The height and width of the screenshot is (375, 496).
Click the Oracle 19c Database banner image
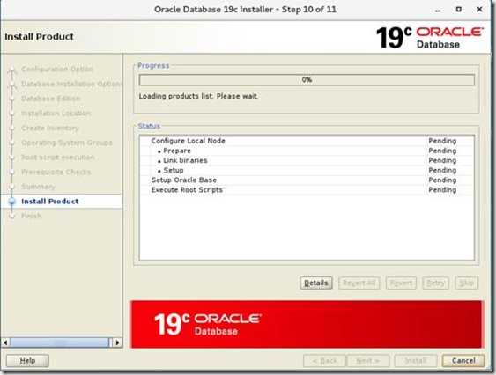pyautogui.click(x=307, y=325)
